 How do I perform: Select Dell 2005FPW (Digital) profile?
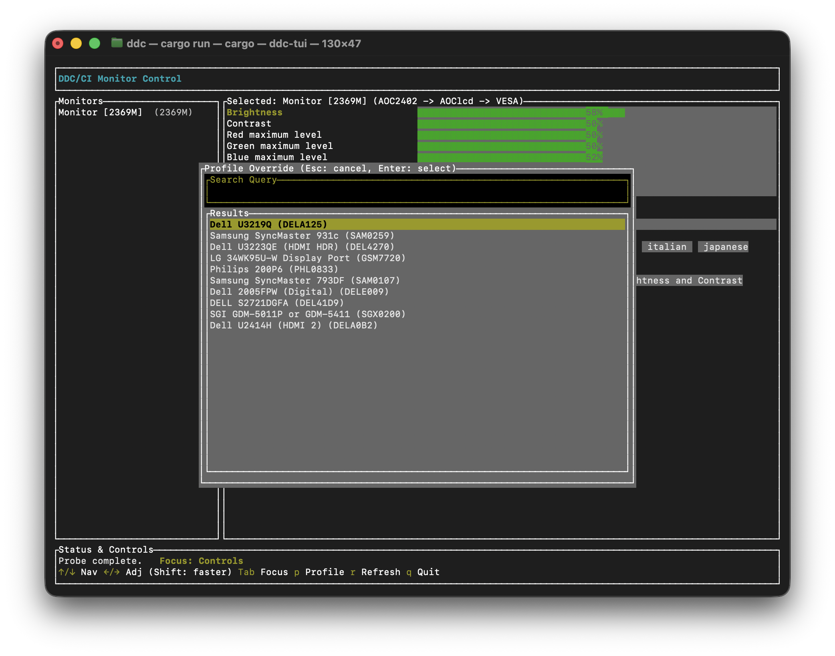417,292
